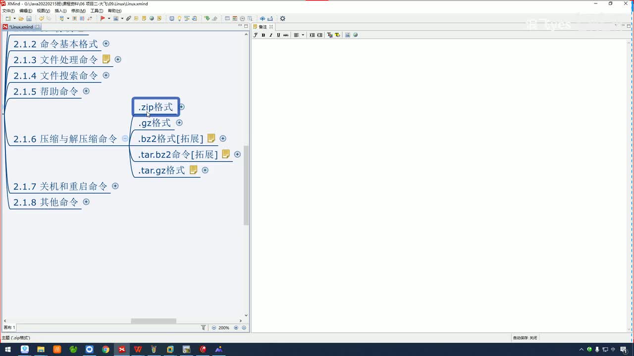Undo the last action
634x356 pixels.
(41, 18)
